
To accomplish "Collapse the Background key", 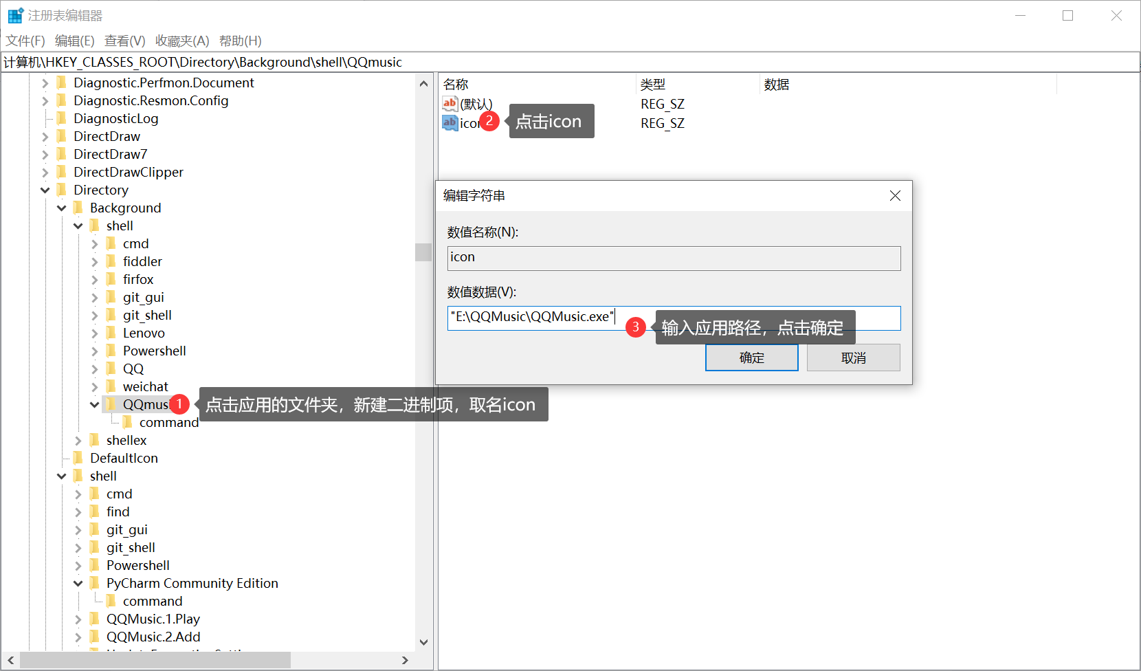I will pyautogui.click(x=62, y=208).
